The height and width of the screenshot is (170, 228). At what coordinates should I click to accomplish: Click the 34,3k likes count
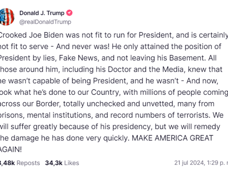click(54, 163)
